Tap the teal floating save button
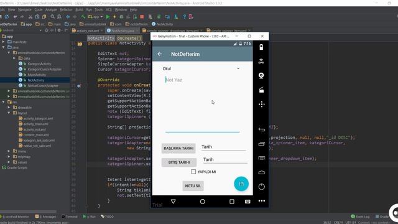Screen dimensions: 398x224 [241, 184]
